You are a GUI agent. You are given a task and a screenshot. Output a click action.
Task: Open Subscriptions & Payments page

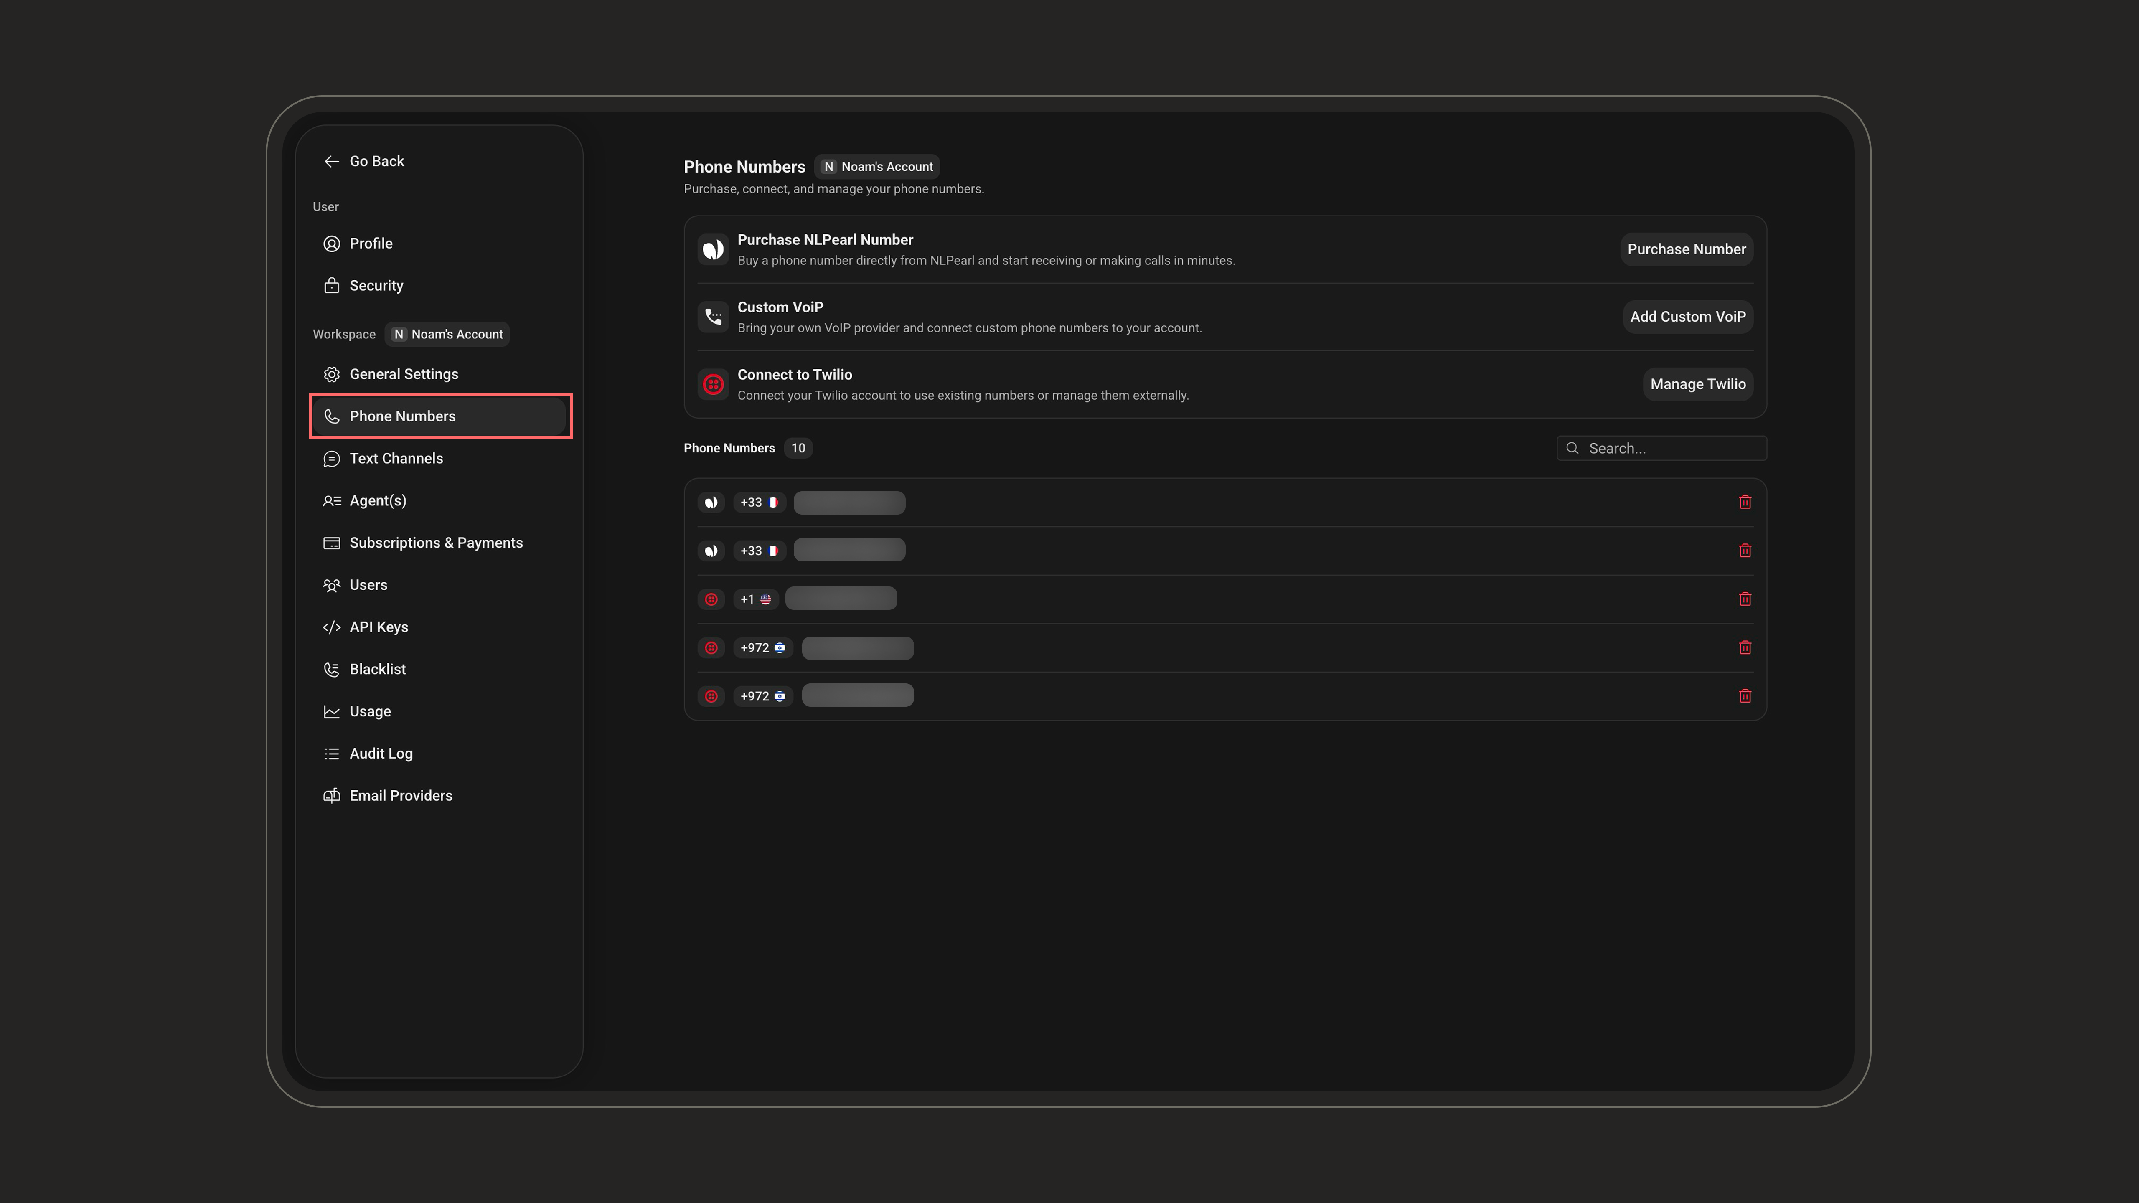tap(439, 543)
